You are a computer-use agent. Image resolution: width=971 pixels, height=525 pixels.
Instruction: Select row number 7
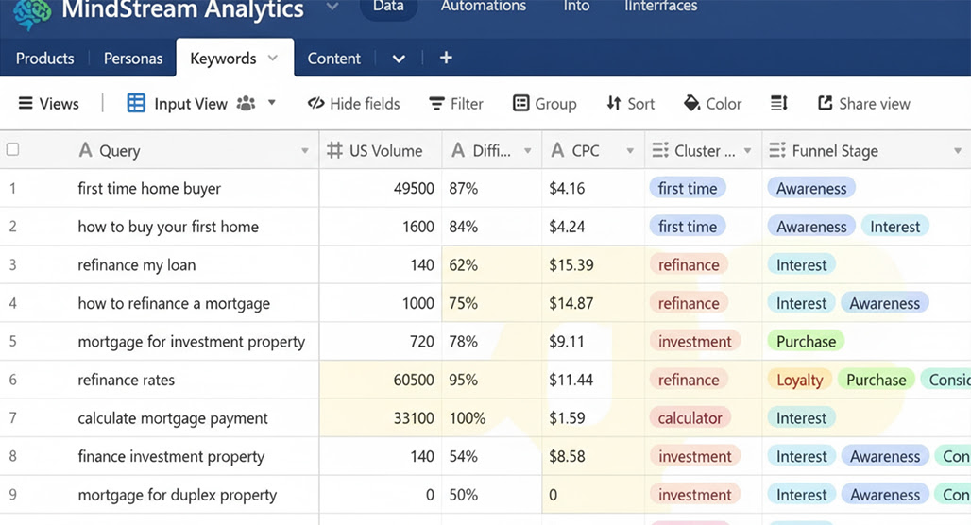click(x=12, y=418)
